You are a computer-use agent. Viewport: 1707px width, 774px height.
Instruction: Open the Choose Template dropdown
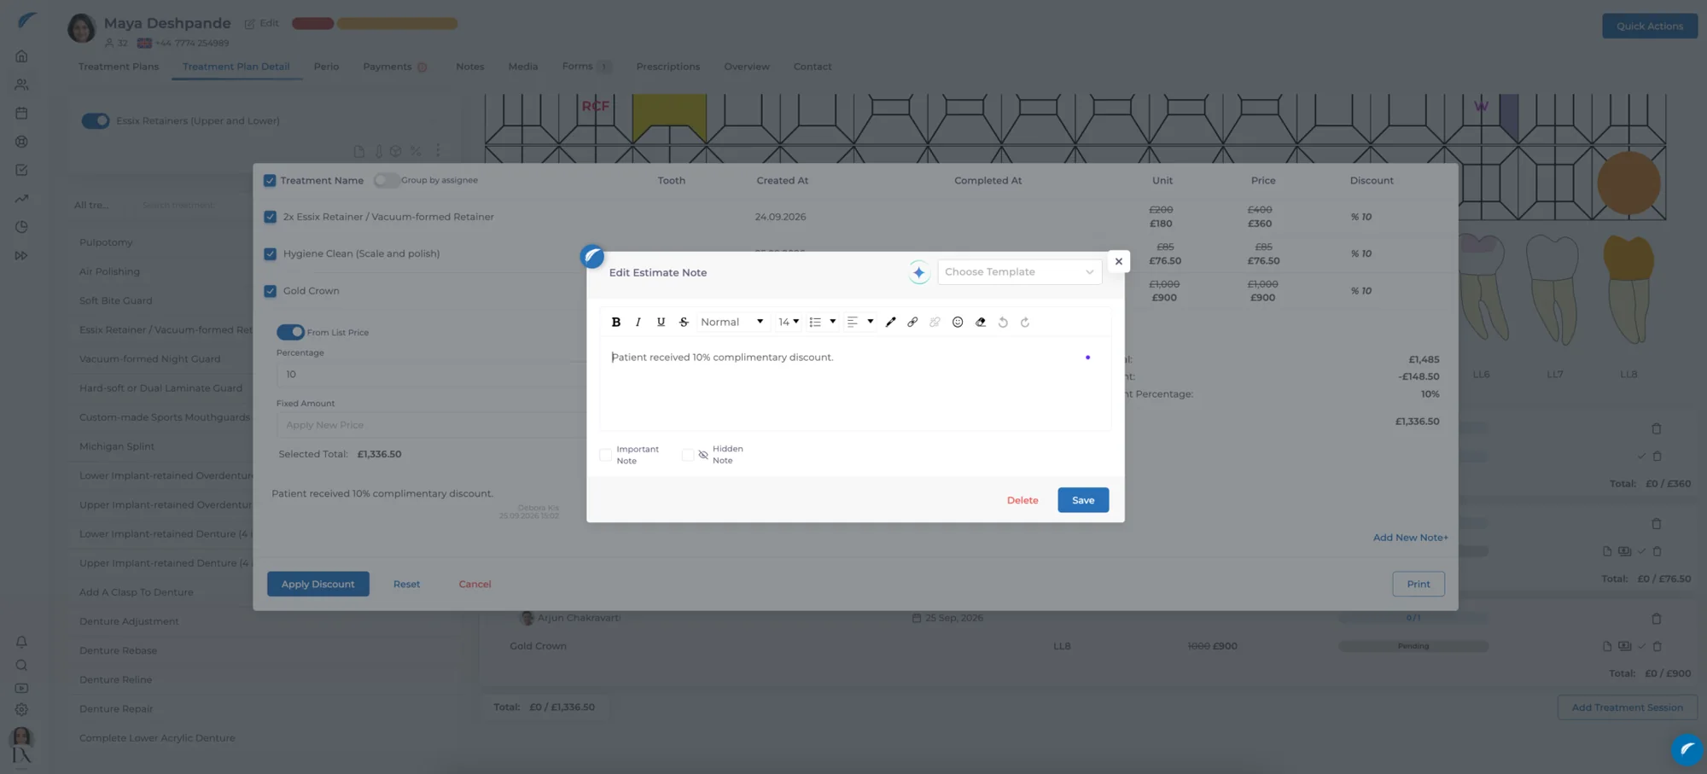tap(1019, 271)
